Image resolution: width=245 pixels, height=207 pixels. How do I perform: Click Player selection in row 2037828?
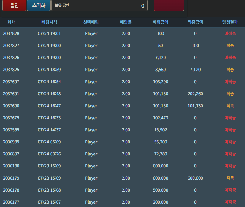(x=91, y=34)
